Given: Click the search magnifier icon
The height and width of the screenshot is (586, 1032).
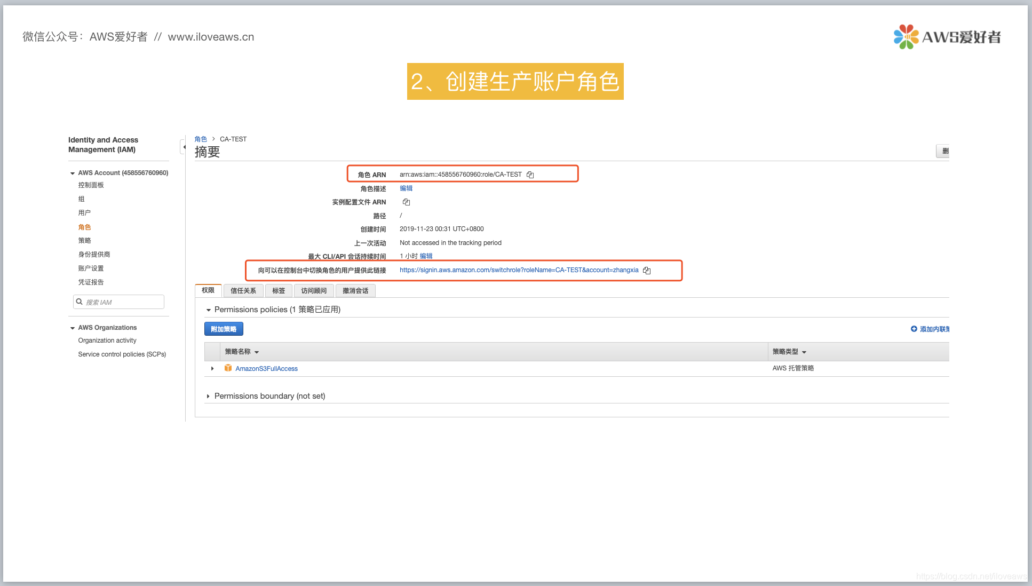Looking at the screenshot, I should (x=80, y=302).
